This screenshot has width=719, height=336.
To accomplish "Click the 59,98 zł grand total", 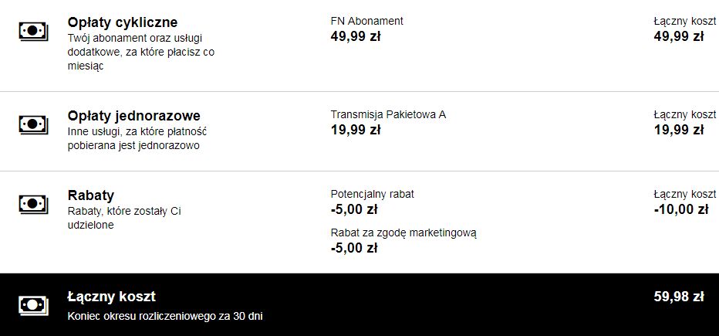I will tap(678, 297).
